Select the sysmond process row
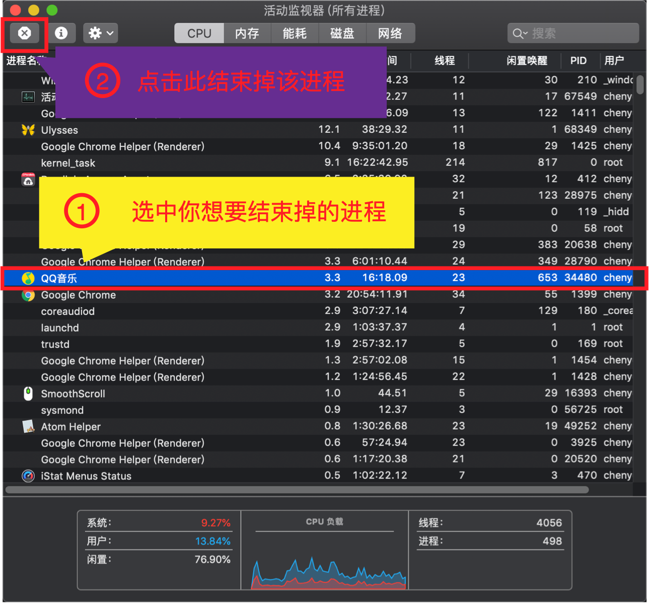This screenshot has height=603, width=649. pyautogui.click(x=318, y=410)
